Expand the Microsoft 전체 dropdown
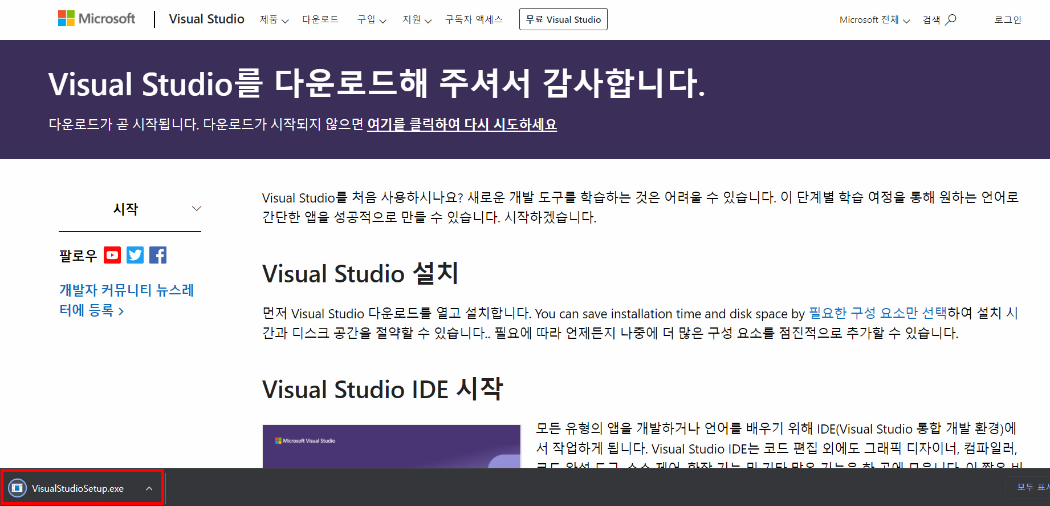Viewport: 1050px width, 506px height. pyautogui.click(x=874, y=19)
